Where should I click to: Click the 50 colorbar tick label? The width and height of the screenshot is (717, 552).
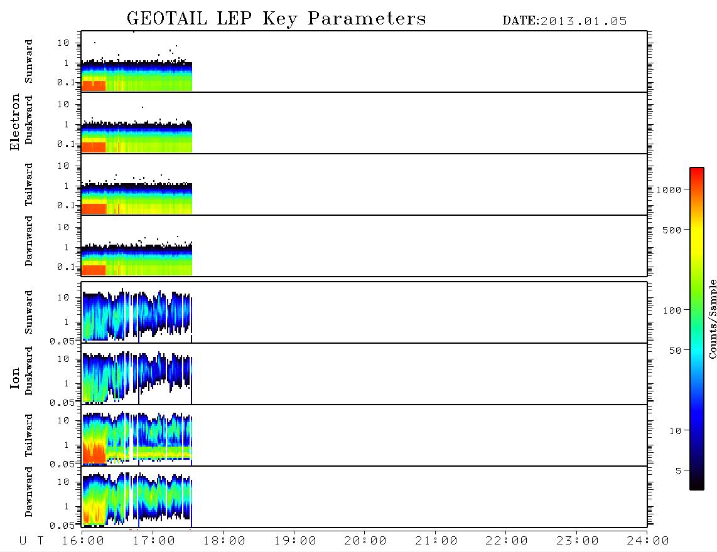click(675, 351)
